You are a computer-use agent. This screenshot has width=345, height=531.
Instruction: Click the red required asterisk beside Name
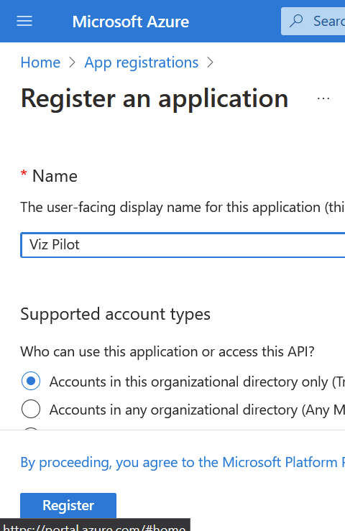tap(24, 175)
